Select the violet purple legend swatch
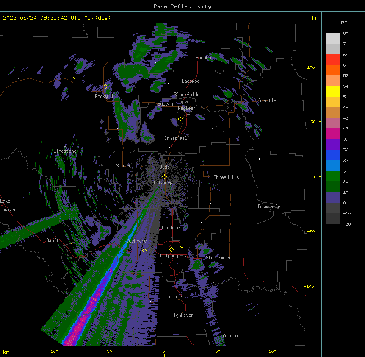Viewport: 365px width, 357px height. (x=333, y=145)
